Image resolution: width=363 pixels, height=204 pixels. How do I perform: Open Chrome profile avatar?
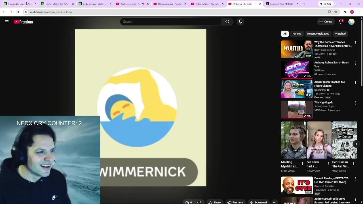coord(352,12)
